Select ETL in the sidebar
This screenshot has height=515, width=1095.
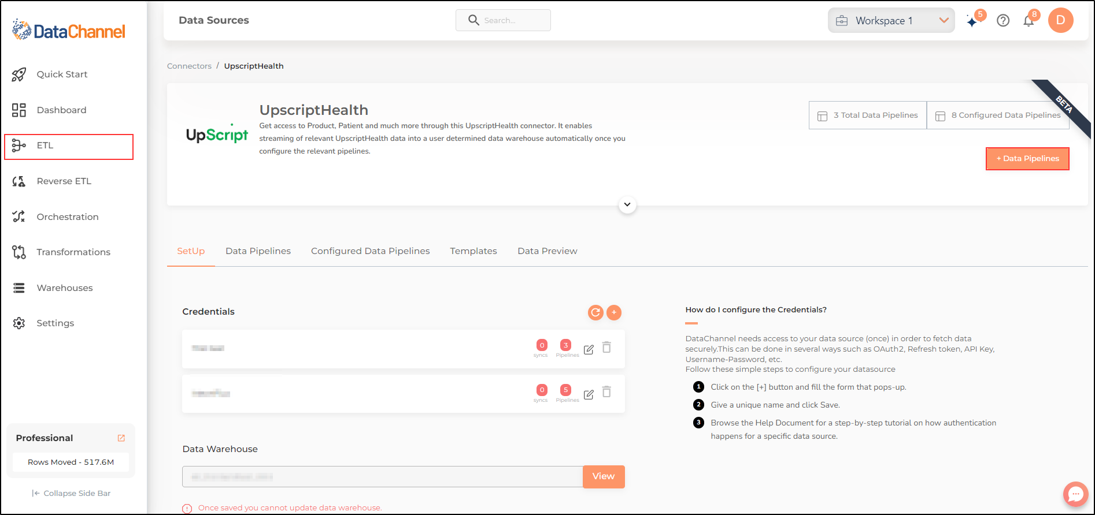click(69, 147)
